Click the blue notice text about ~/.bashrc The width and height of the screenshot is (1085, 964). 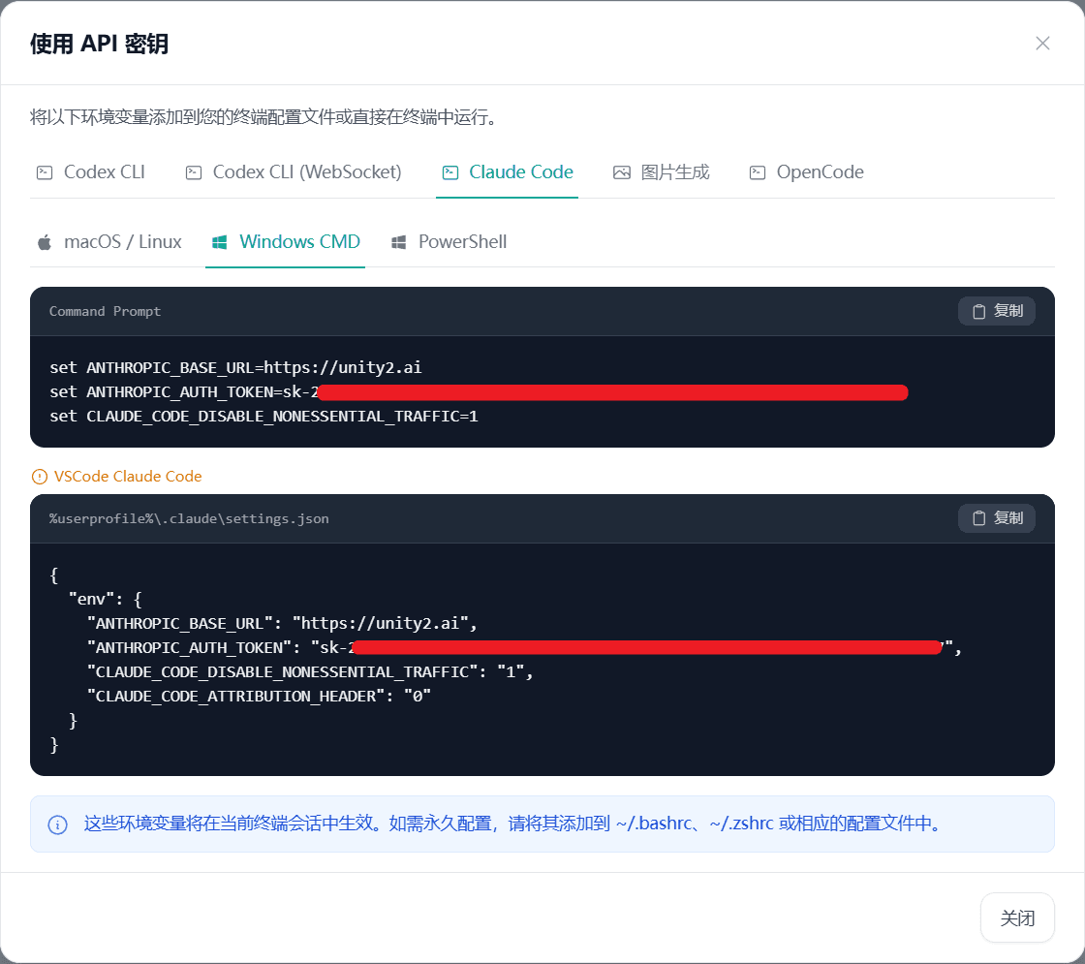point(512,824)
